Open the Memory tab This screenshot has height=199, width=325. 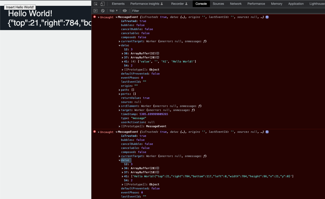277,4
